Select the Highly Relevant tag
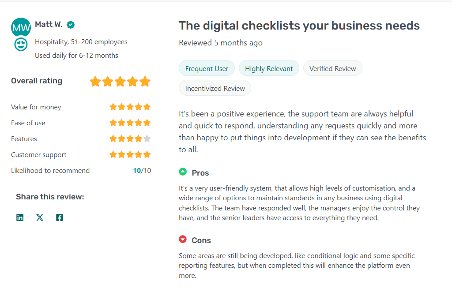 tap(269, 68)
